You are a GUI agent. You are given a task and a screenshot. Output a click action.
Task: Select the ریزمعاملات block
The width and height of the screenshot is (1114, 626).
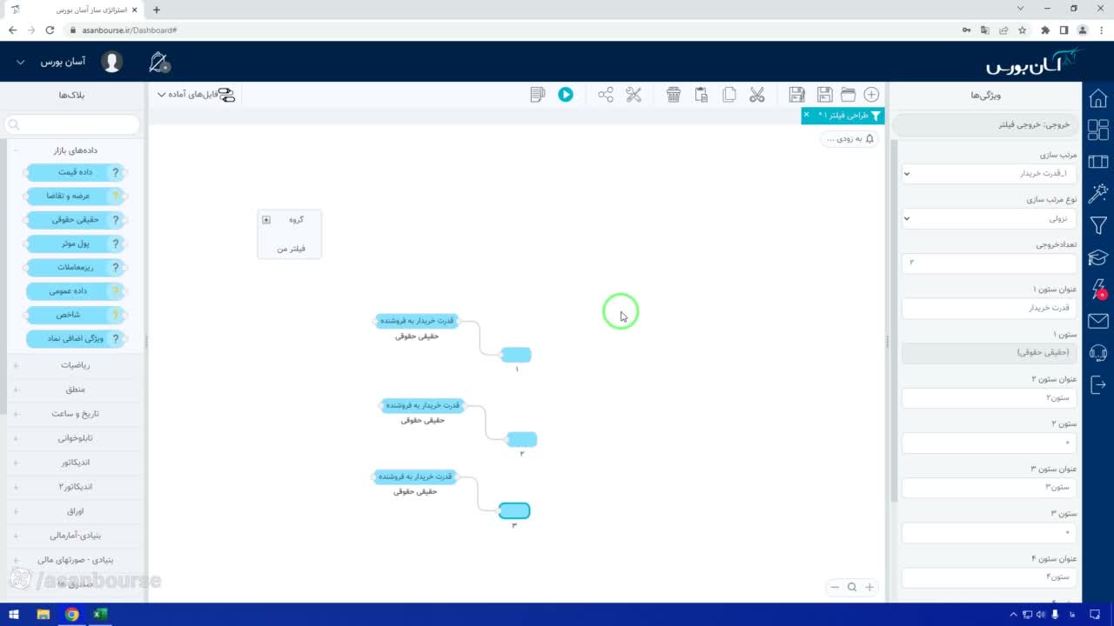click(x=76, y=267)
